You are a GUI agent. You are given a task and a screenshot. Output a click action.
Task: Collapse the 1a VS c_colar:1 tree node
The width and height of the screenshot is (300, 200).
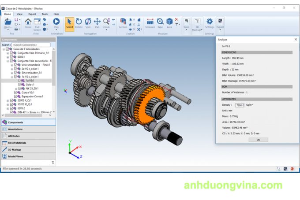11,77
